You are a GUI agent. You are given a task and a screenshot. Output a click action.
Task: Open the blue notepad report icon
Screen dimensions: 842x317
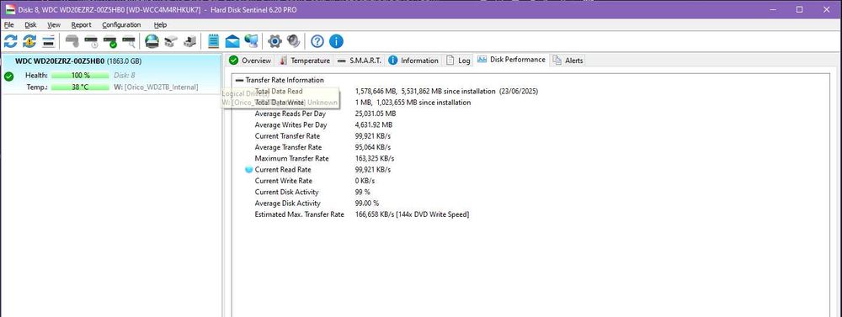(213, 41)
